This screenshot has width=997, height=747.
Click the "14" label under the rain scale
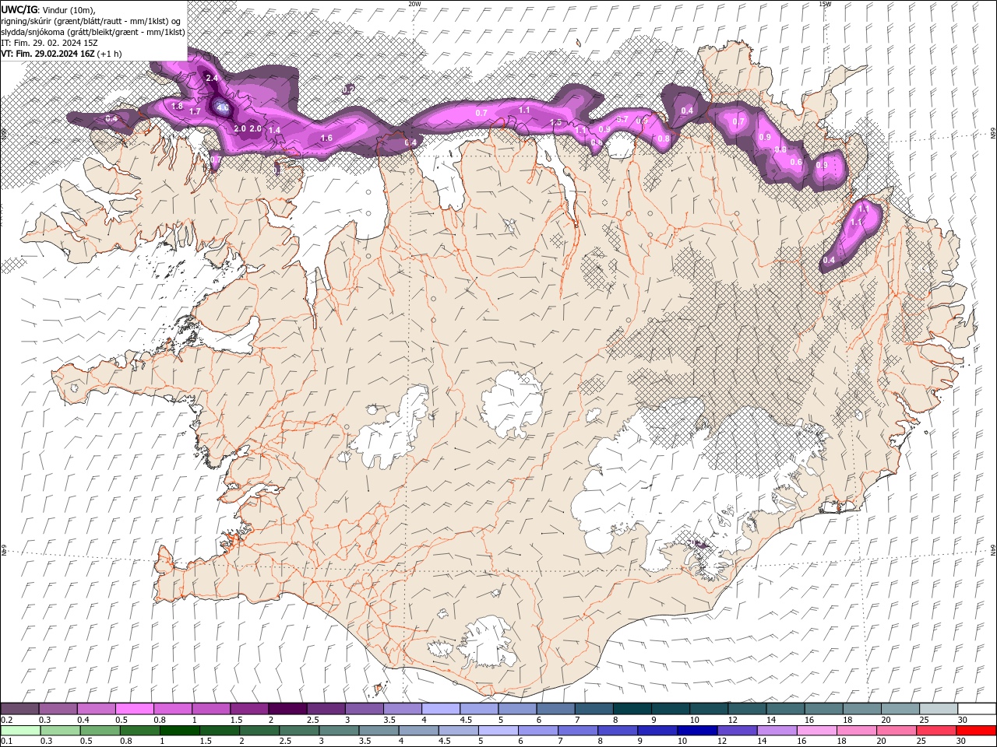click(763, 742)
